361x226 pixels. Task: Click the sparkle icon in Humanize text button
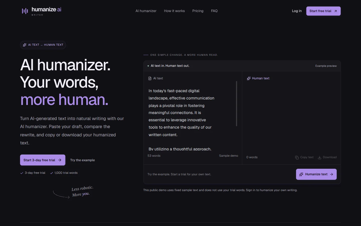(x=301, y=174)
